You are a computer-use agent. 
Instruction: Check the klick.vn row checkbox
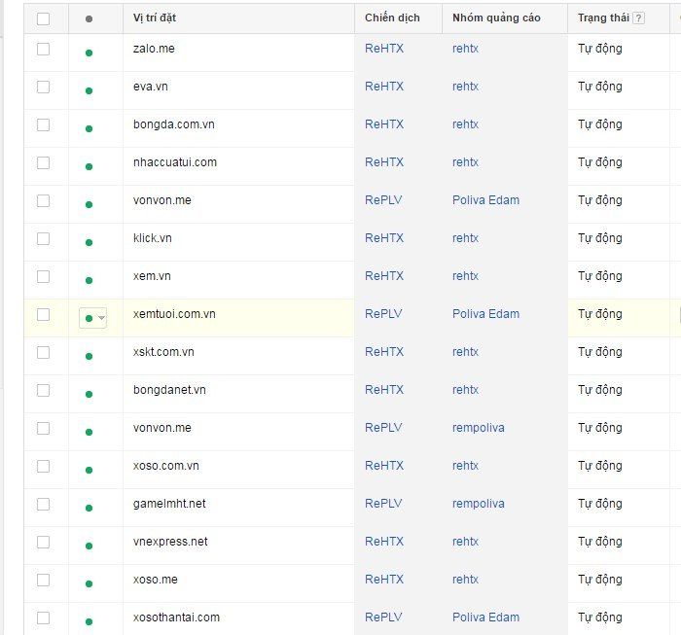click(43, 238)
